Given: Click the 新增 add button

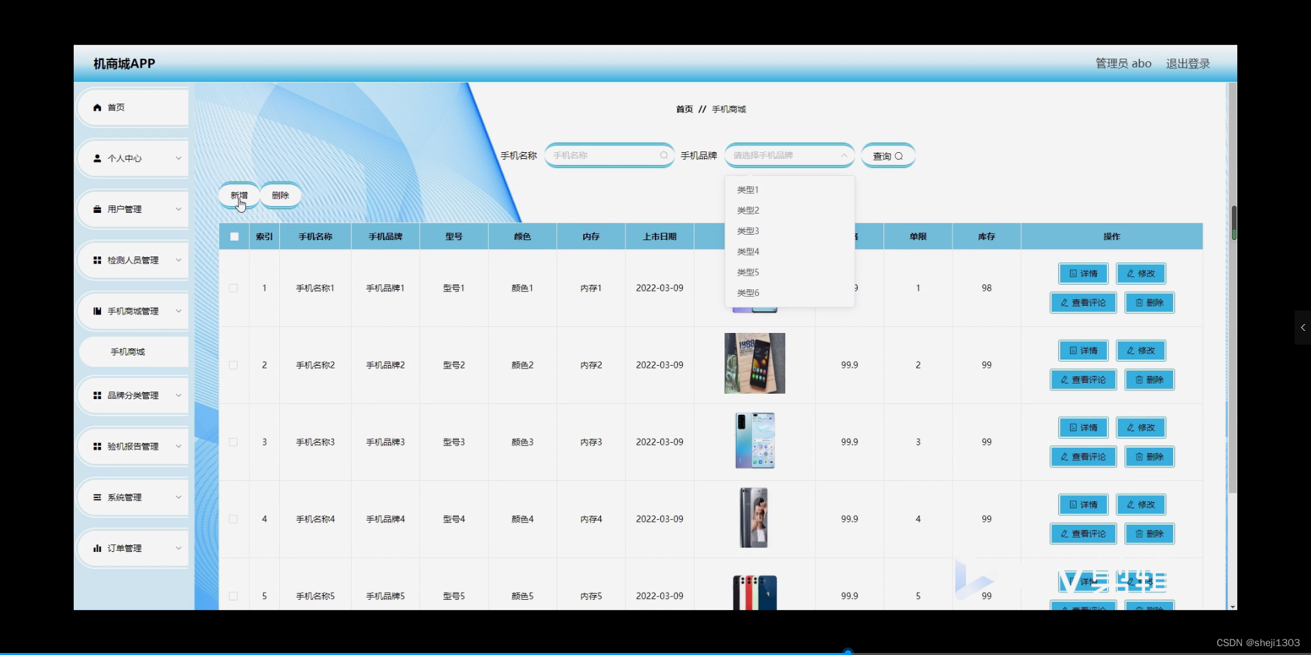Looking at the screenshot, I should [x=238, y=195].
